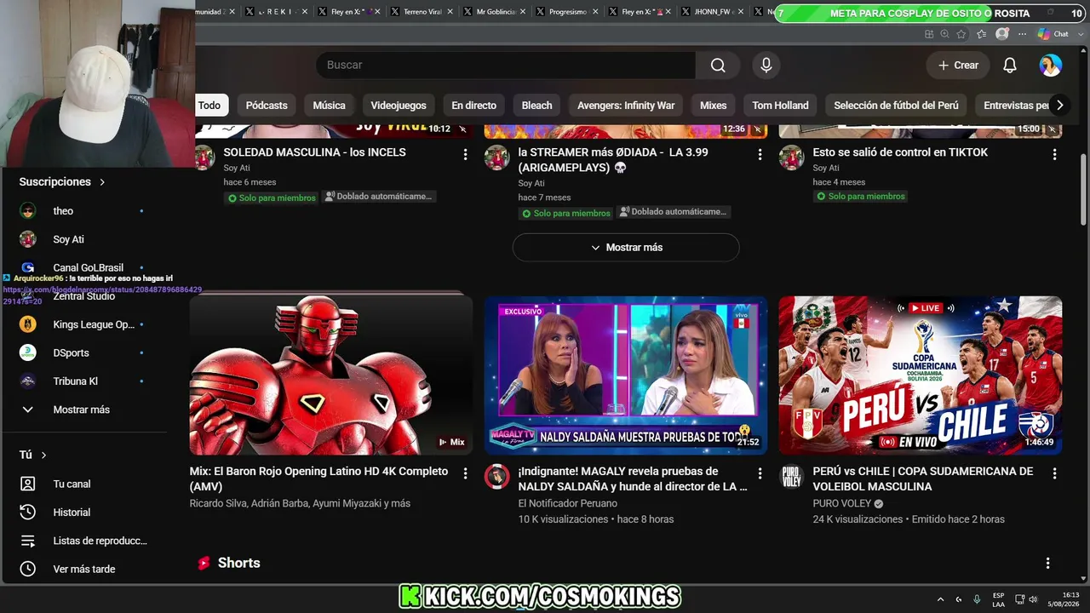Show more filter chips with right arrow
The height and width of the screenshot is (613, 1090).
[1059, 106]
